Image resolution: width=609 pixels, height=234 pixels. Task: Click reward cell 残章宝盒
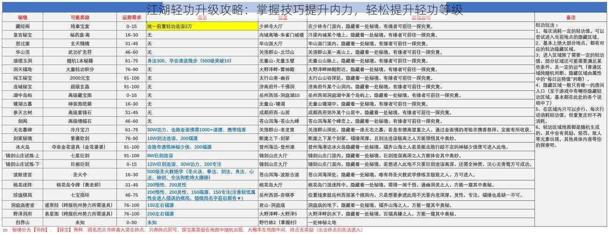tap(80, 26)
